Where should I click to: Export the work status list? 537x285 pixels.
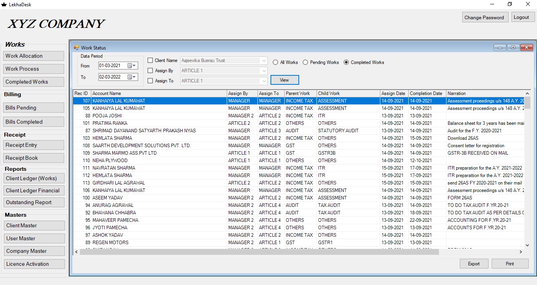point(474,264)
